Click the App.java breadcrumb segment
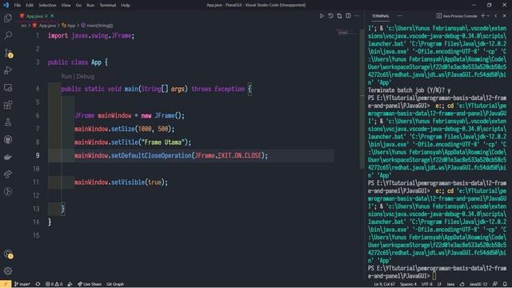512x288 pixels. (x=45, y=25)
